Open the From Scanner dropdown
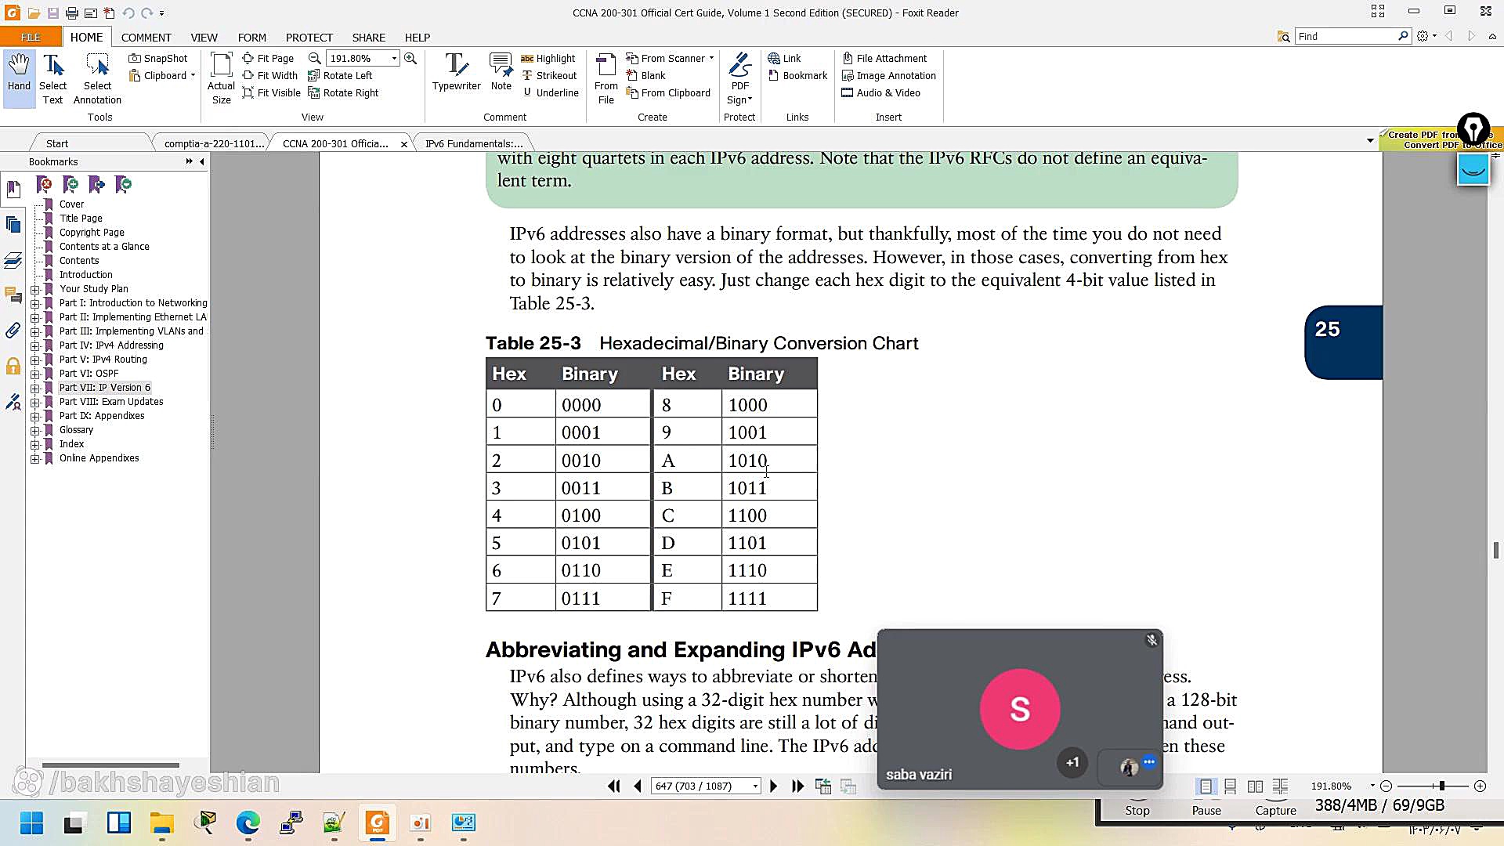Screen dimensions: 1504x846 711,58
